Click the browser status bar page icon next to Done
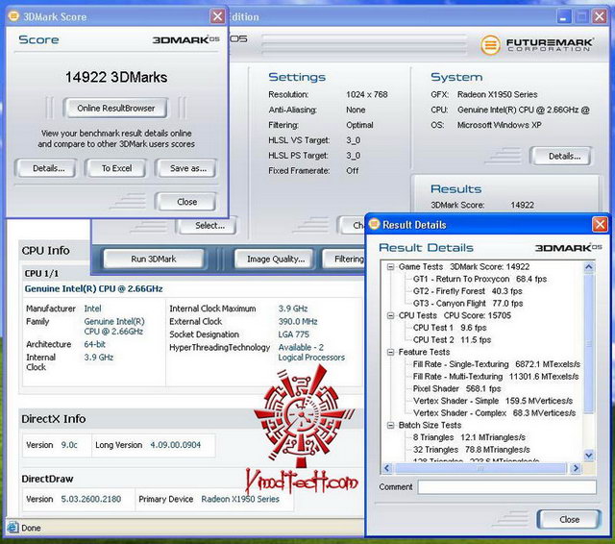 point(12,528)
